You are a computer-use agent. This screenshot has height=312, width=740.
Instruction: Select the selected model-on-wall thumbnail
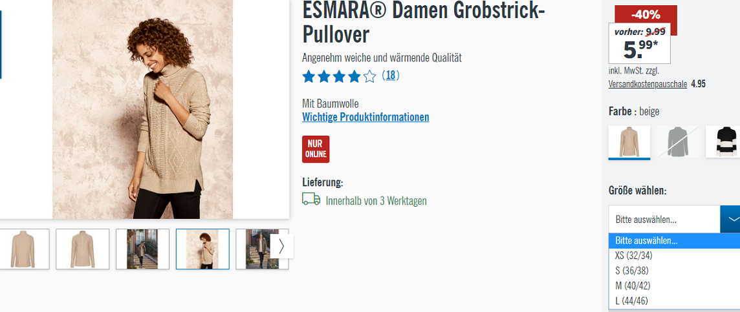click(202, 249)
